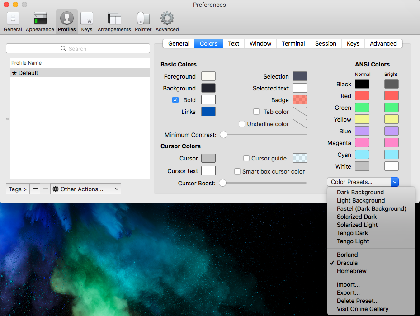Enable the Tab color checkbox
The width and height of the screenshot is (420, 316).
[x=256, y=112]
